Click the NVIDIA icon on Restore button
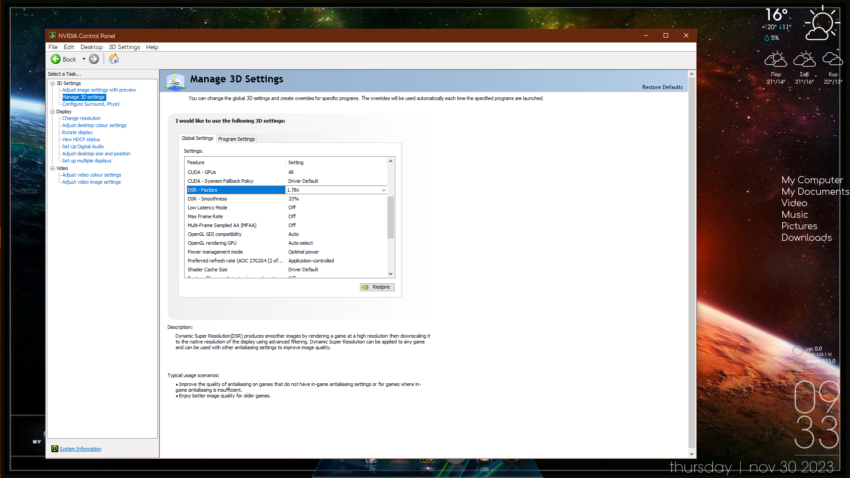The height and width of the screenshot is (478, 850). pos(365,287)
